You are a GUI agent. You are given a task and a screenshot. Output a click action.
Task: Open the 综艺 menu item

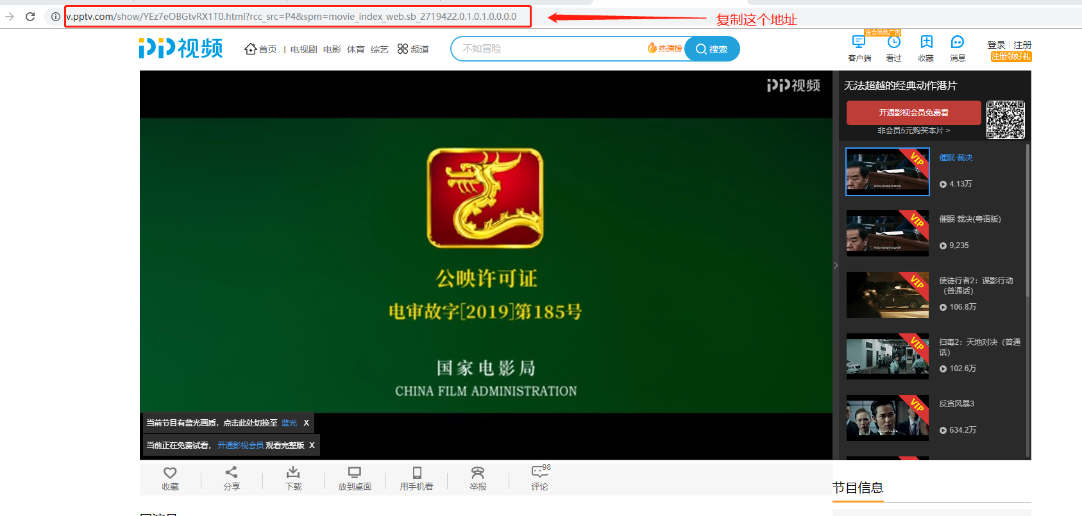[379, 49]
